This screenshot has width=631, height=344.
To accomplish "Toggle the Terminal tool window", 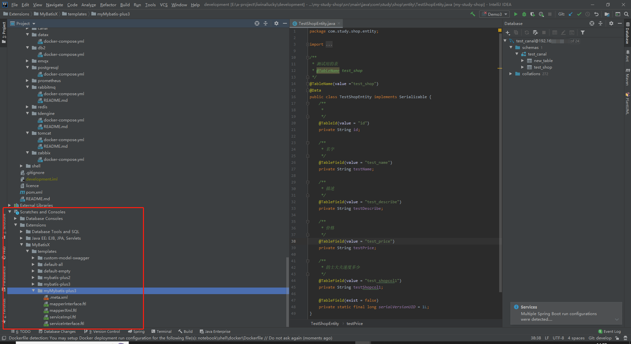I will click(x=161, y=332).
